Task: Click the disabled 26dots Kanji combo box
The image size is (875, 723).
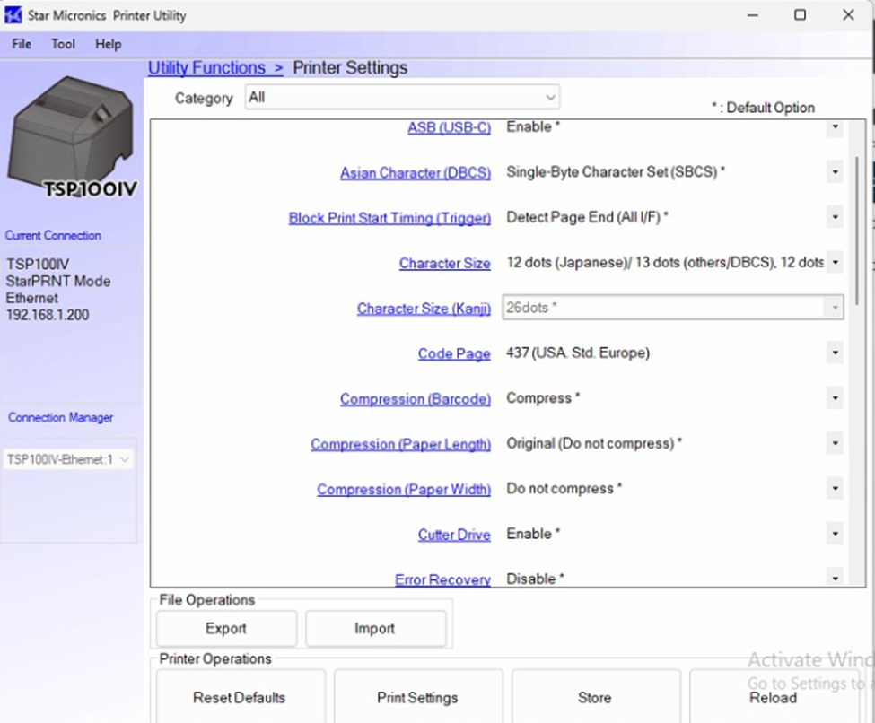Action: [673, 308]
